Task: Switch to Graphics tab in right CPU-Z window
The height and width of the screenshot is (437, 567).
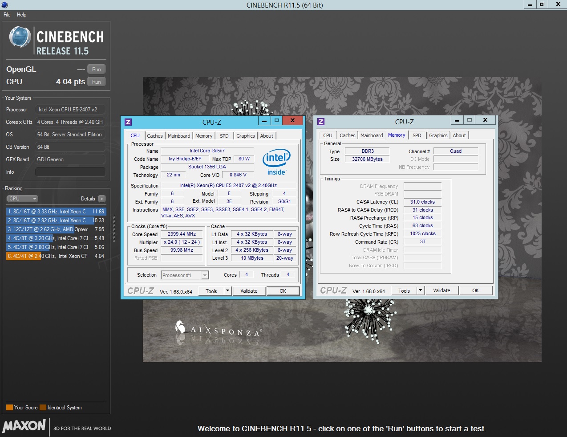Action: [x=438, y=135]
